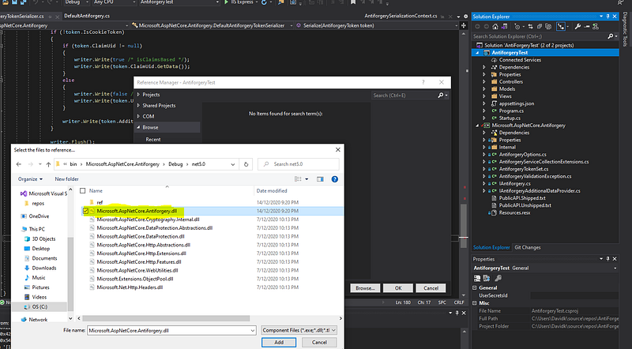The height and width of the screenshot is (349, 632).
Task: Select Recent under Browse in Reference Manager
Action: click(153, 140)
